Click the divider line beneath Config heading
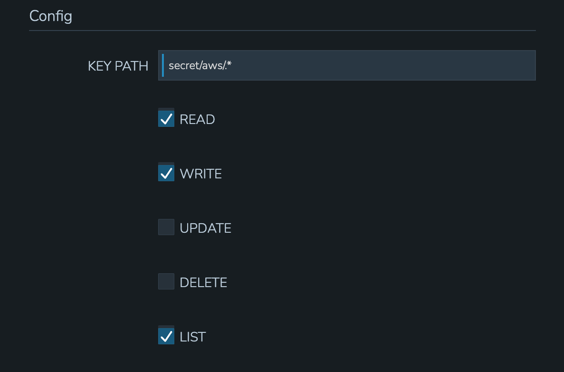This screenshot has height=372, width=564. (282, 31)
